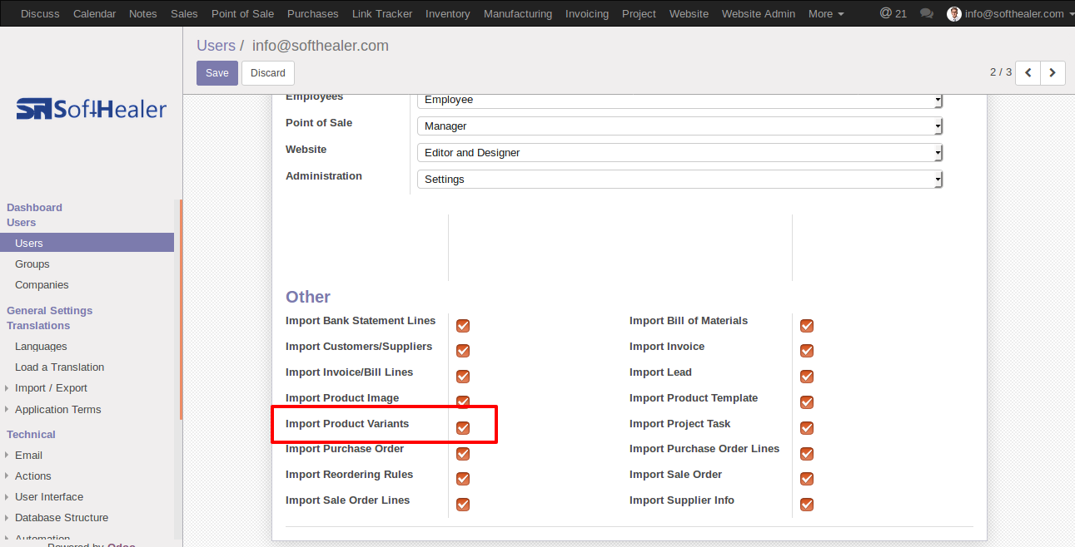Go back to Users breadcrumb
Image resolution: width=1075 pixels, height=547 pixels.
(216, 46)
